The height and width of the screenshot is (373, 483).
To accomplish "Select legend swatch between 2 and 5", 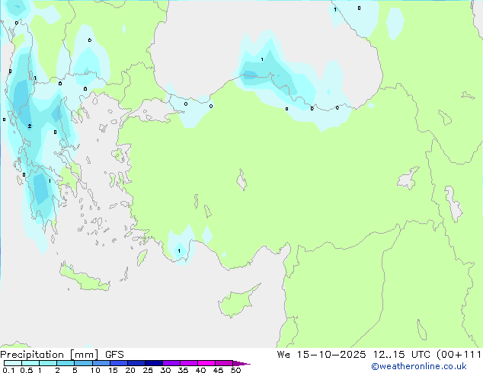I will click(66, 363).
